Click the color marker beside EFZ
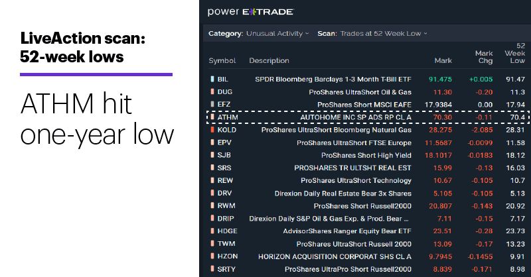 click(212, 105)
